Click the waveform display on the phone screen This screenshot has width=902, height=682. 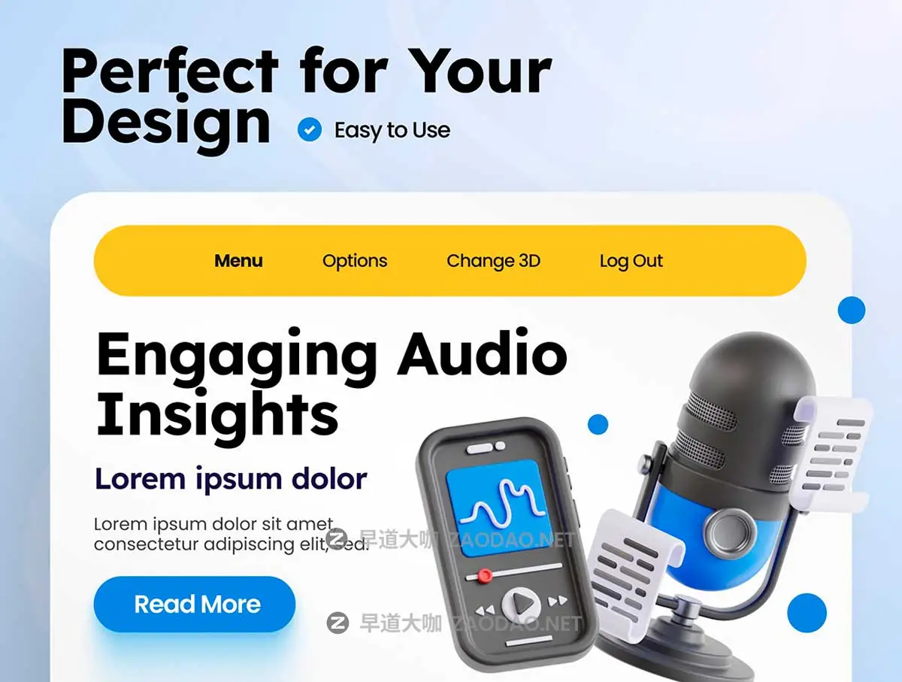494,508
